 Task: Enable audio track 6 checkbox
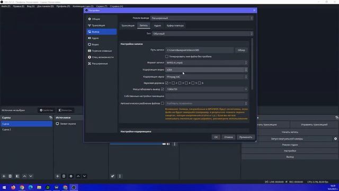click(199, 83)
